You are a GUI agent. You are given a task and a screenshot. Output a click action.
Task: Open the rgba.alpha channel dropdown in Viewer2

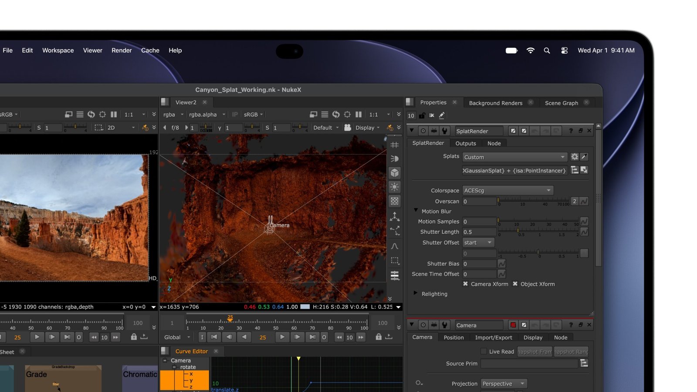tap(207, 115)
